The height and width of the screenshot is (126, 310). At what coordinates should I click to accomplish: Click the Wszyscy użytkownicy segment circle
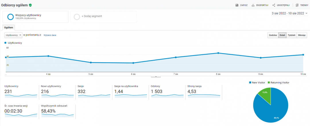point(11,17)
